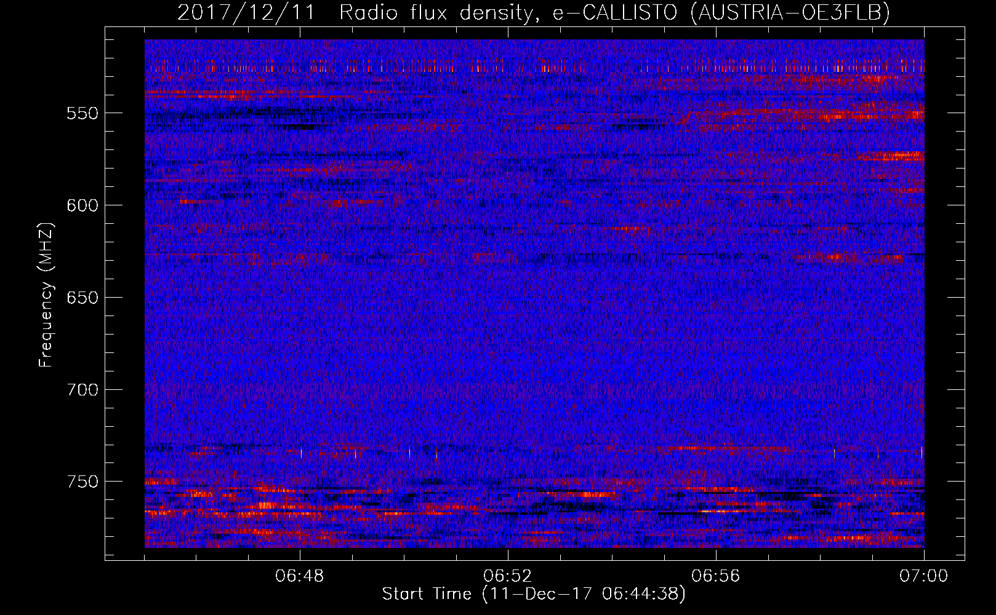Click the 06:56 time axis label
The height and width of the screenshot is (615, 996).
pyautogui.click(x=716, y=576)
